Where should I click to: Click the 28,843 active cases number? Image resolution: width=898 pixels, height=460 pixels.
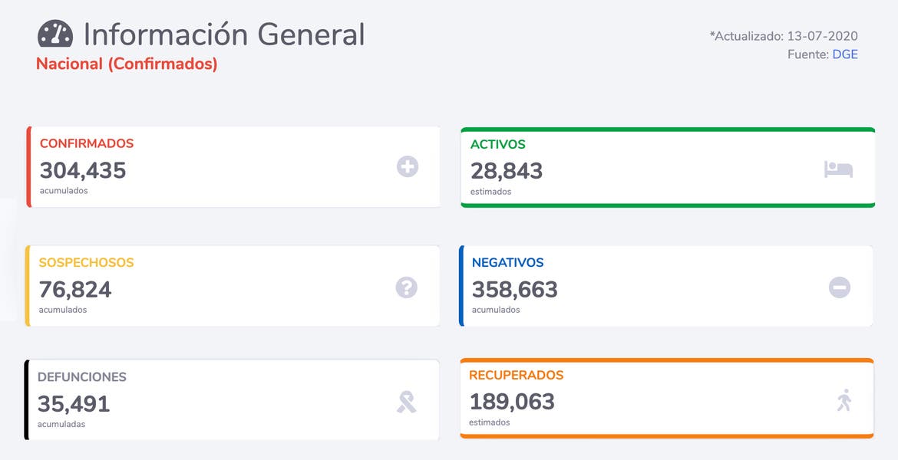pos(507,171)
